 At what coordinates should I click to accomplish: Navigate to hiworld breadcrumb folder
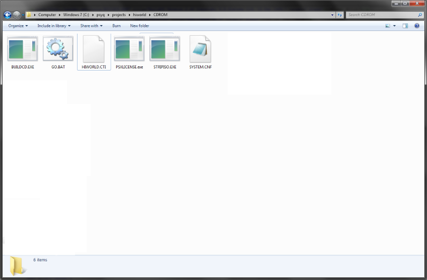(140, 14)
